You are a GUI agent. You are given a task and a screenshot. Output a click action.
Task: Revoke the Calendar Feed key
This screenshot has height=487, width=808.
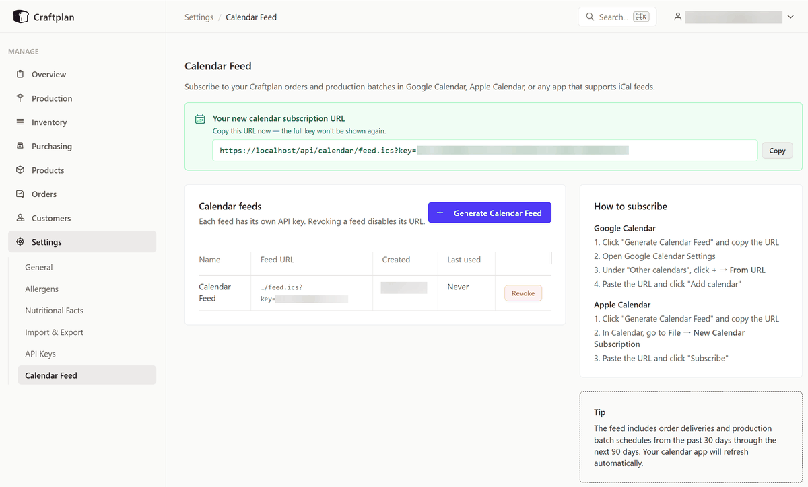(x=523, y=293)
